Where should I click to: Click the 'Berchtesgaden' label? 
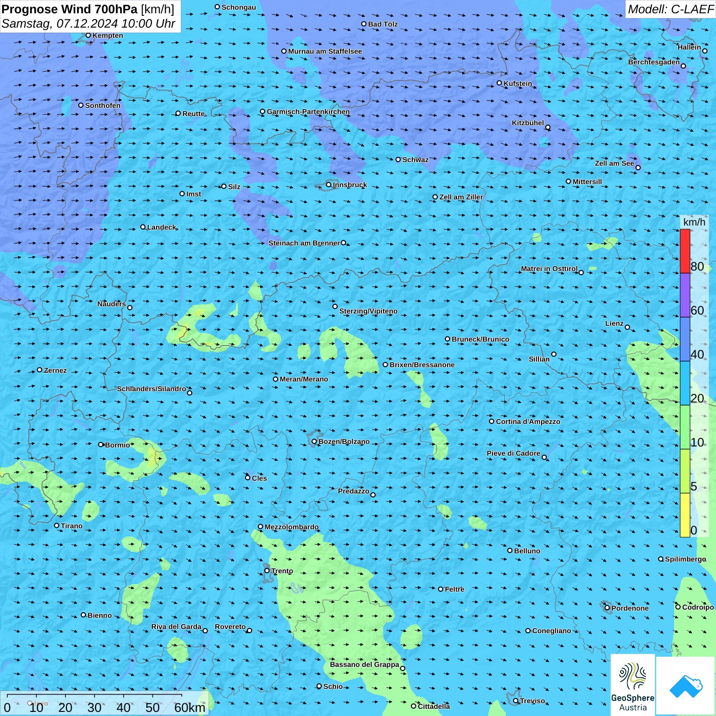coord(654,62)
